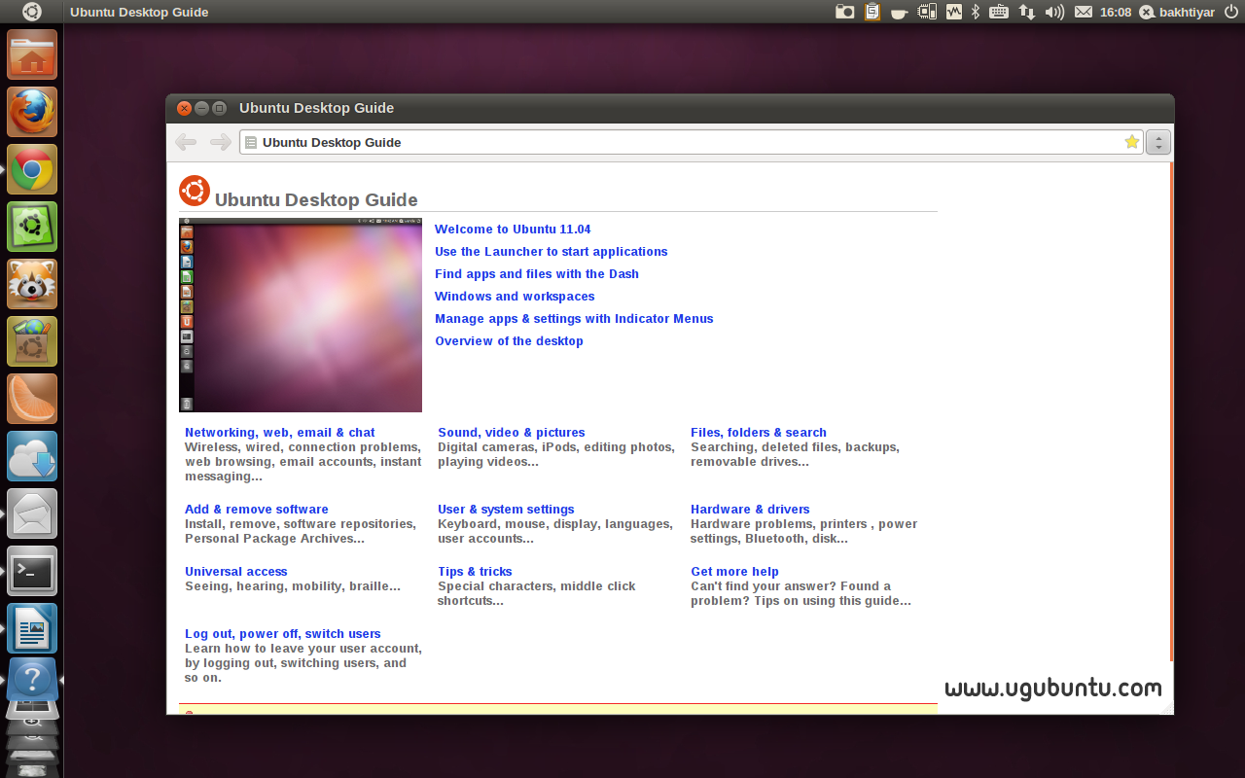
Task: Launch Google Chrome from the launcher
Action: (32, 169)
